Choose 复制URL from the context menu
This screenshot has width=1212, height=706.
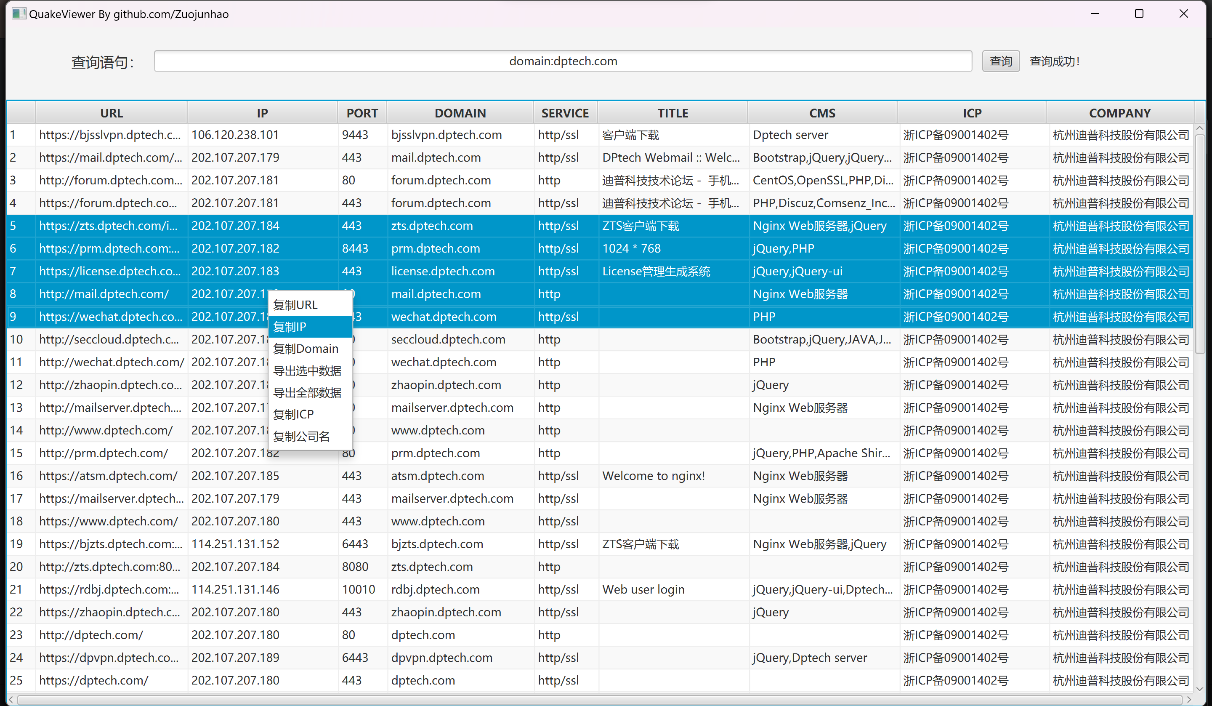tap(295, 305)
